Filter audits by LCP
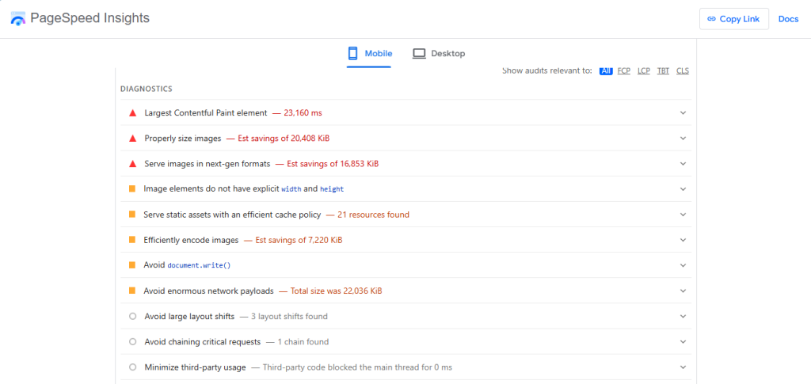Image resolution: width=811 pixels, height=384 pixels. [x=644, y=70]
